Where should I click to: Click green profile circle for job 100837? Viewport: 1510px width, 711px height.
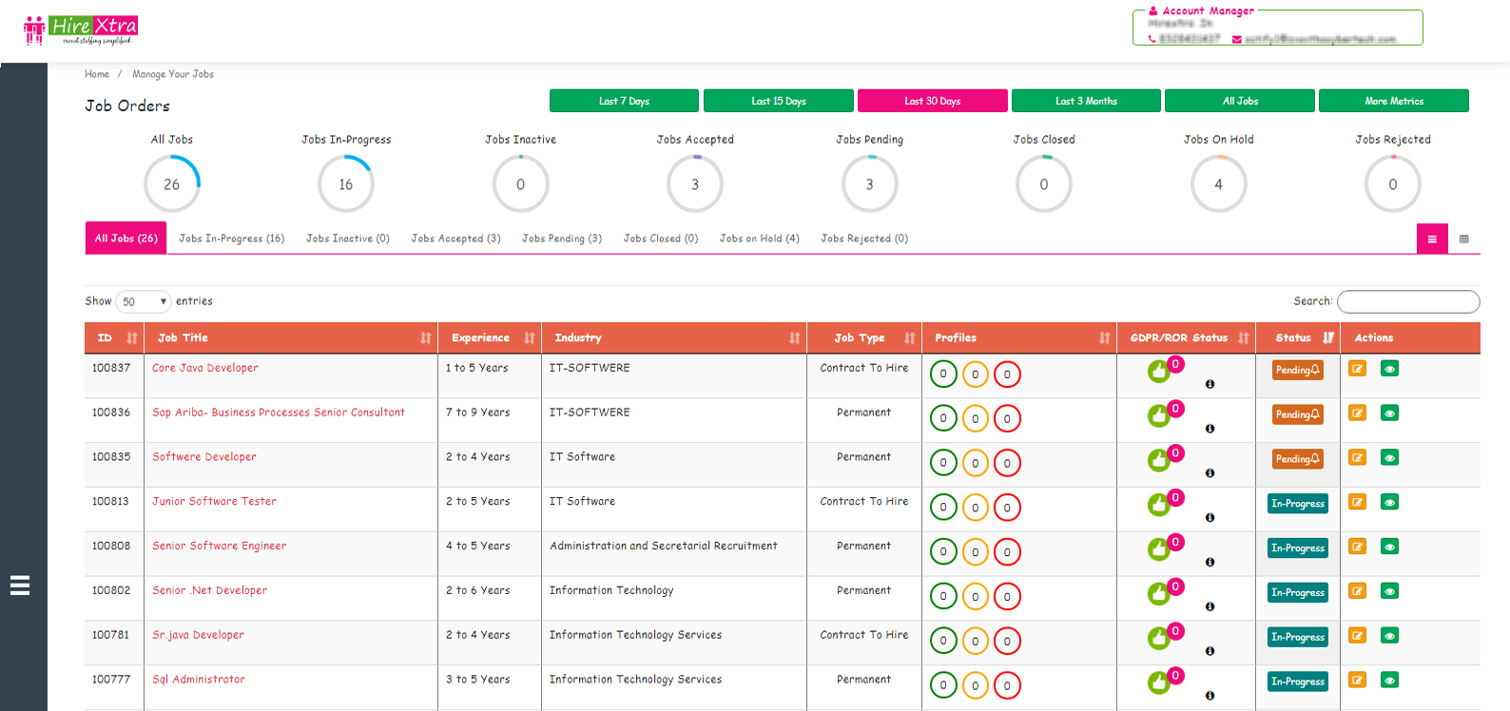943,375
